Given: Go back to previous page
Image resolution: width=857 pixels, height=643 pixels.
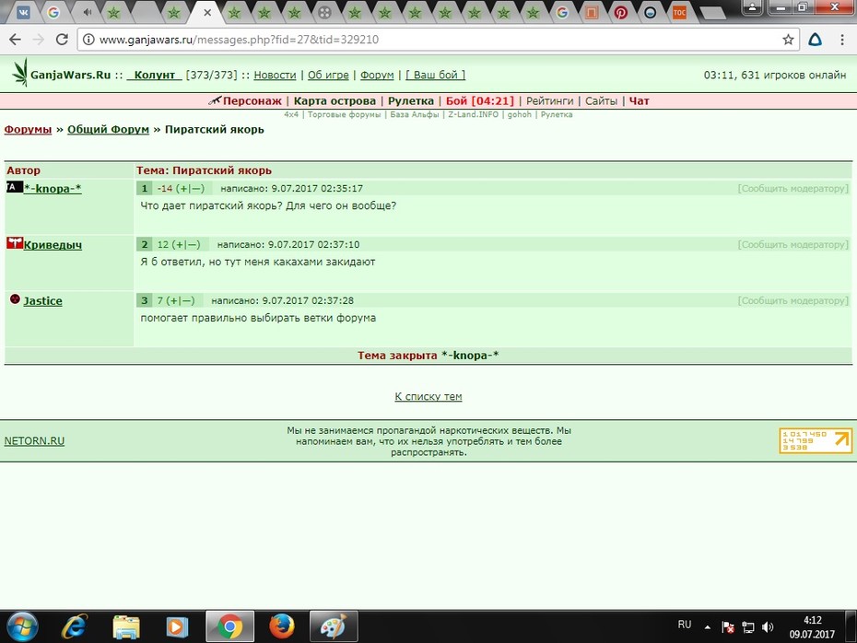Looking at the screenshot, I should pyautogui.click(x=16, y=40).
